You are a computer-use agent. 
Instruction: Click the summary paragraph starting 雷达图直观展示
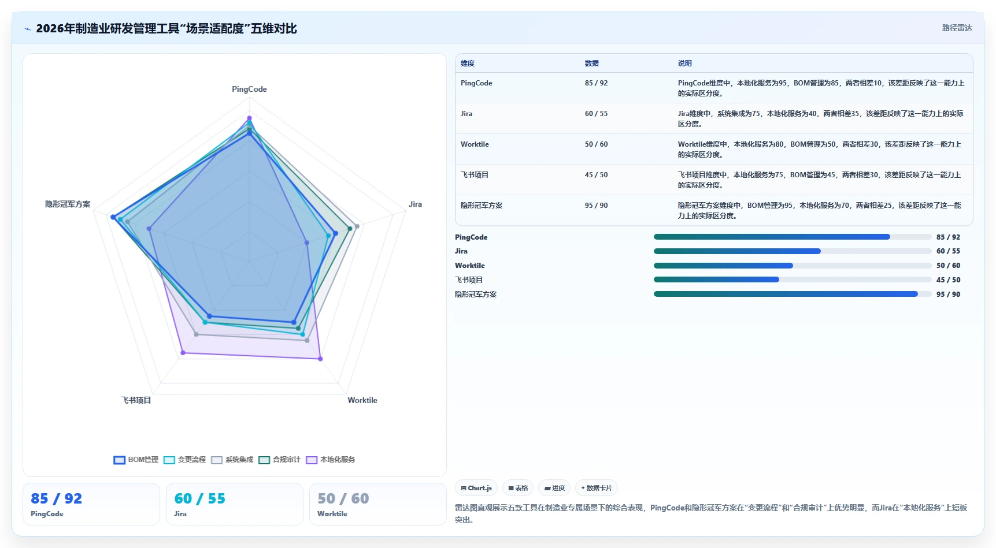pos(711,514)
